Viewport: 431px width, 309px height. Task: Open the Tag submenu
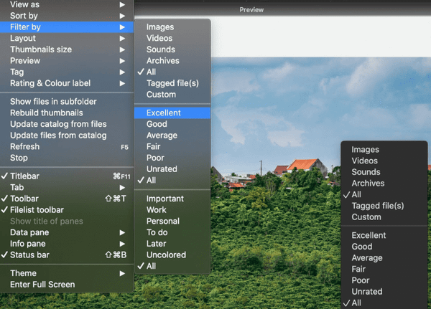pyautogui.click(x=67, y=72)
